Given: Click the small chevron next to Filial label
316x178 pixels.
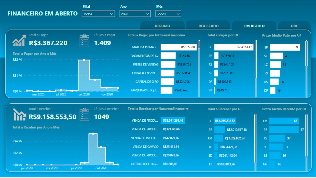Looking at the screenshot, I should pyautogui.click(x=113, y=6).
